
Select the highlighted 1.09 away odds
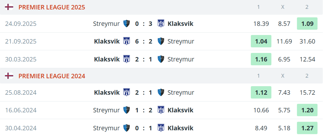click(307, 24)
